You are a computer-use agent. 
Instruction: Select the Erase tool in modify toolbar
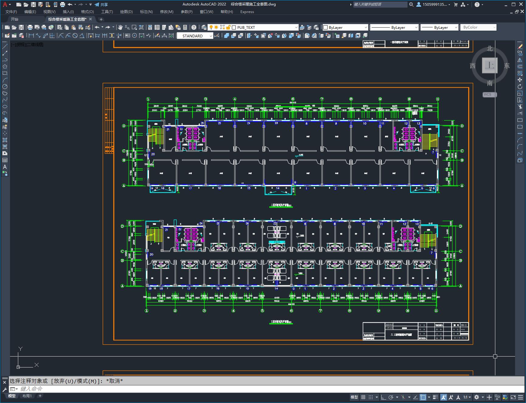520,46
